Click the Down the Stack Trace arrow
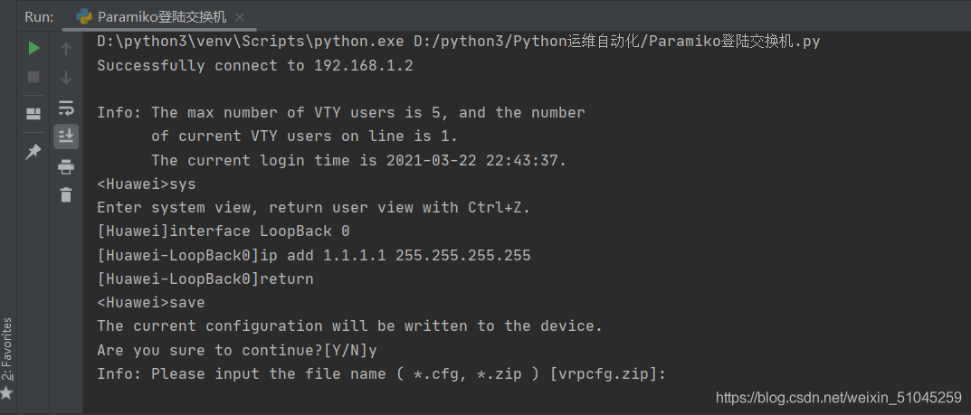This screenshot has height=415, width=971. (66, 78)
